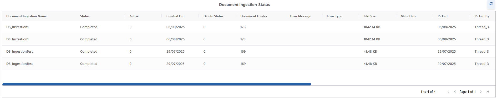
Task: Sort by Meta Data column header
Action: [x=408, y=16]
